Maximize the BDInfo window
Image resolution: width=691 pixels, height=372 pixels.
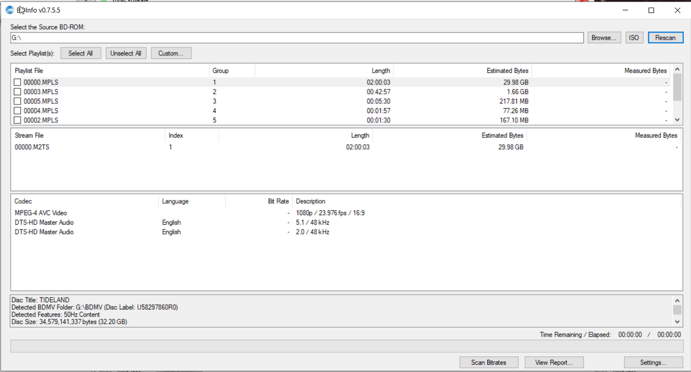click(x=652, y=10)
